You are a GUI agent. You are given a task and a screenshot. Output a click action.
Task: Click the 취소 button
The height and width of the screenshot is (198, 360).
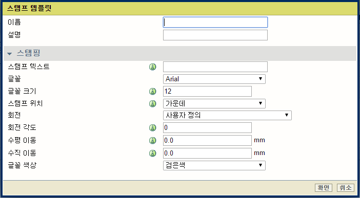tap(346, 188)
